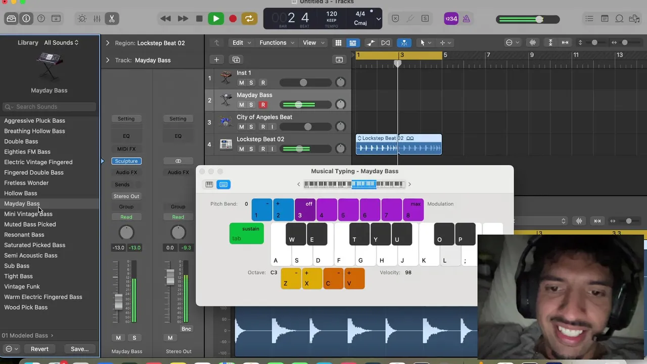Start recording with the red Record button
The image size is (647, 364).
point(233,19)
